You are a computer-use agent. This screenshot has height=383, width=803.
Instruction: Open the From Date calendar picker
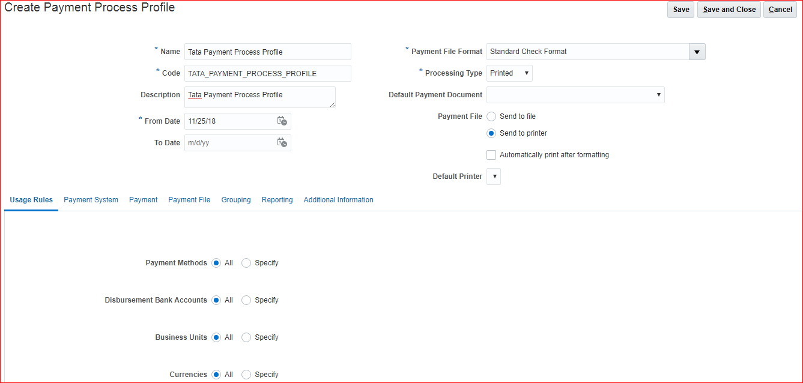point(282,121)
